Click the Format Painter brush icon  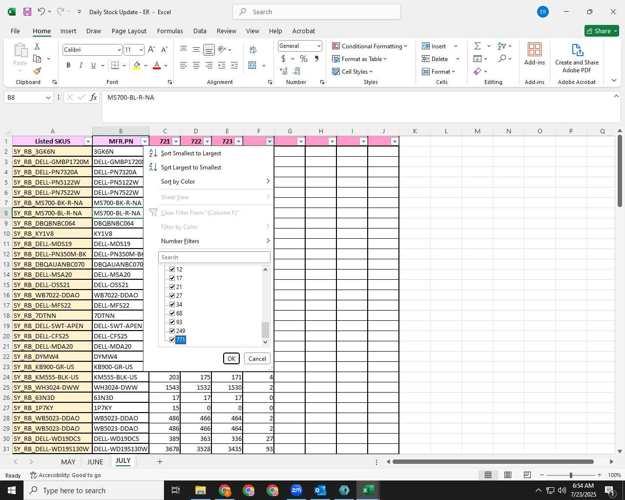(37, 71)
